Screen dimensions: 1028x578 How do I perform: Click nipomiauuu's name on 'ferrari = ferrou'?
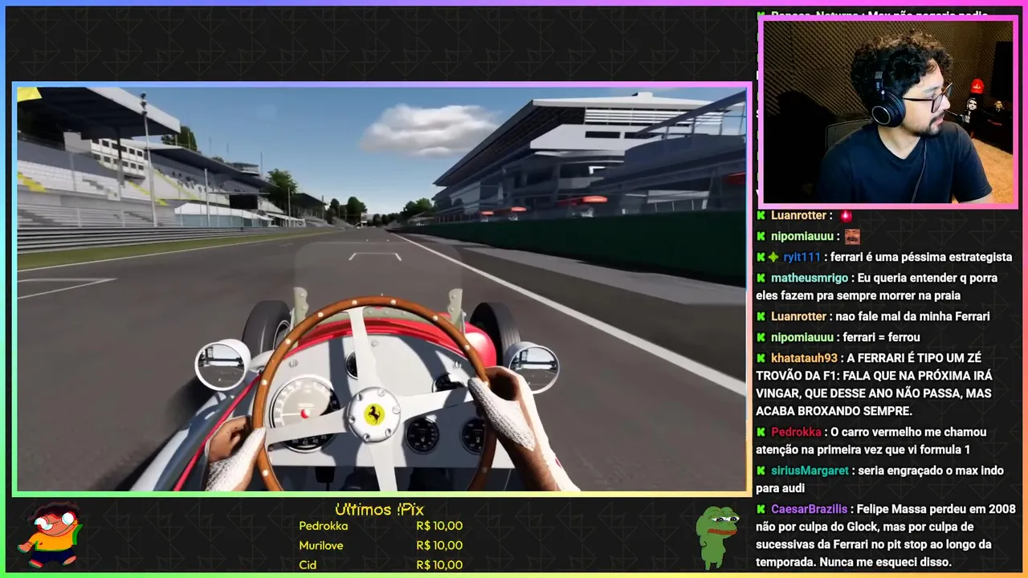tap(802, 337)
